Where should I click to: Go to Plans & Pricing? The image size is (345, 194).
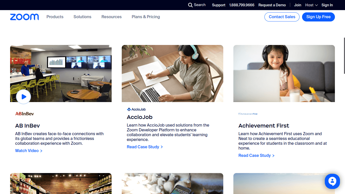pyautogui.click(x=146, y=17)
